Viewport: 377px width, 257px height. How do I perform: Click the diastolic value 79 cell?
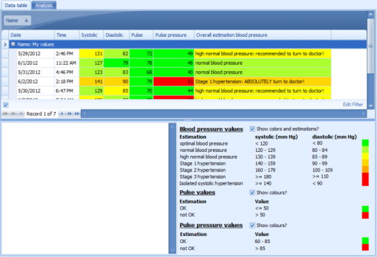(x=117, y=63)
